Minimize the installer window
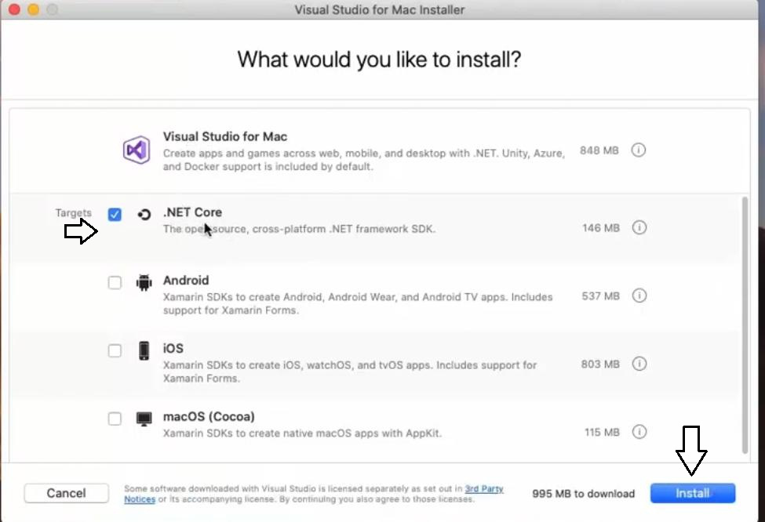The height and width of the screenshot is (522, 765). click(x=33, y=10)
